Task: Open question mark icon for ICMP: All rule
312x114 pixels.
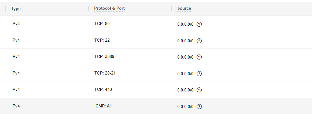Action: point(199,106)
